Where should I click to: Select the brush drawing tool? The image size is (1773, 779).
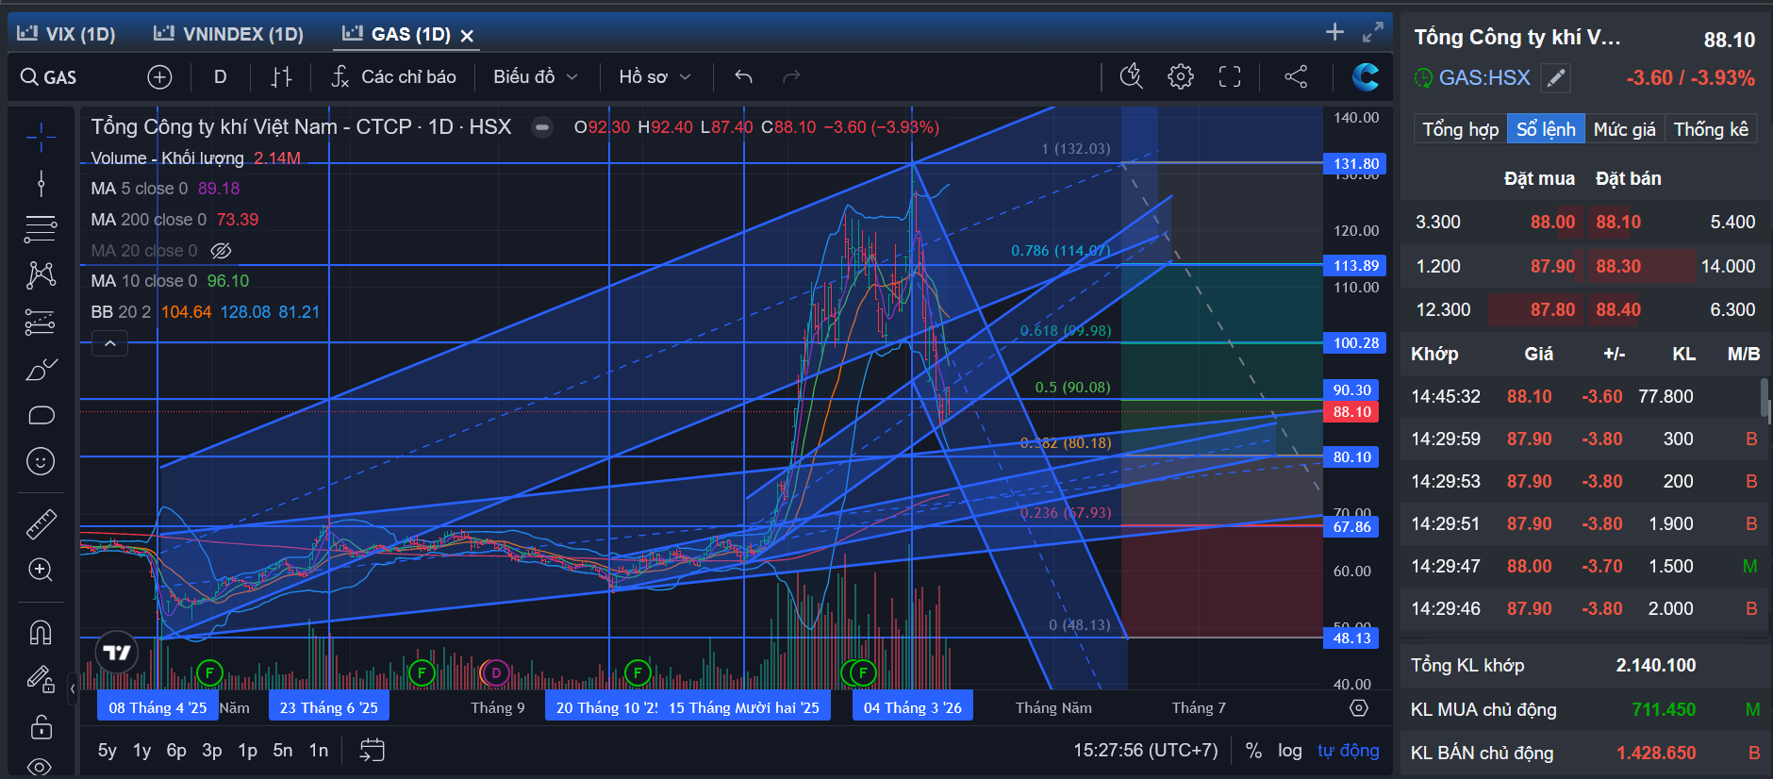click(x=41, y=369)
